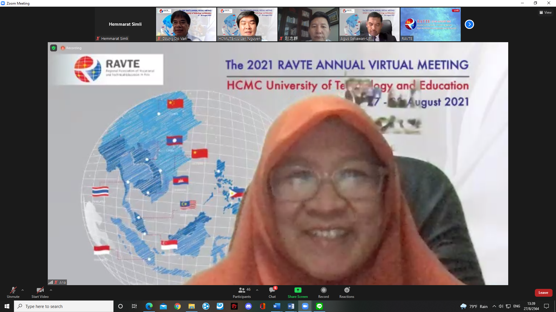Open first Word document on taskbar
556x312 pixels.
pyautogui.click(x=277, y=306)
